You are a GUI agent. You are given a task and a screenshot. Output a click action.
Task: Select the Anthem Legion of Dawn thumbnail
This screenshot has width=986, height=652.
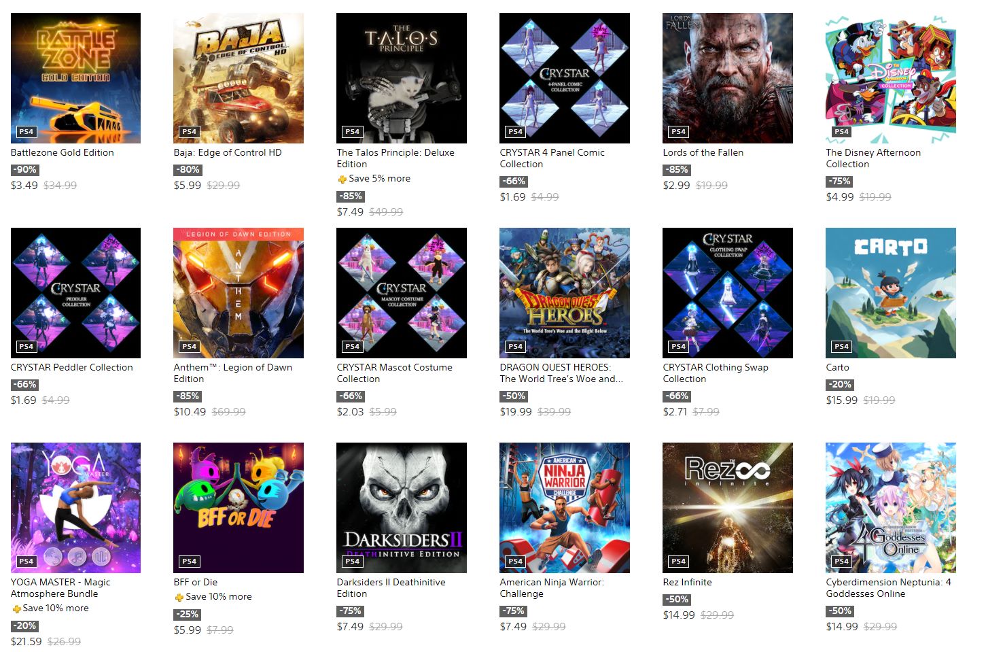point(239,293)
